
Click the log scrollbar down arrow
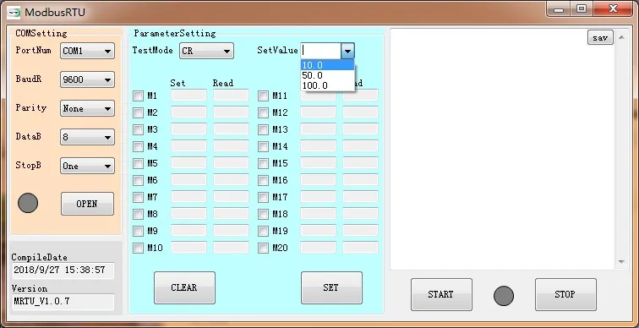621,262
